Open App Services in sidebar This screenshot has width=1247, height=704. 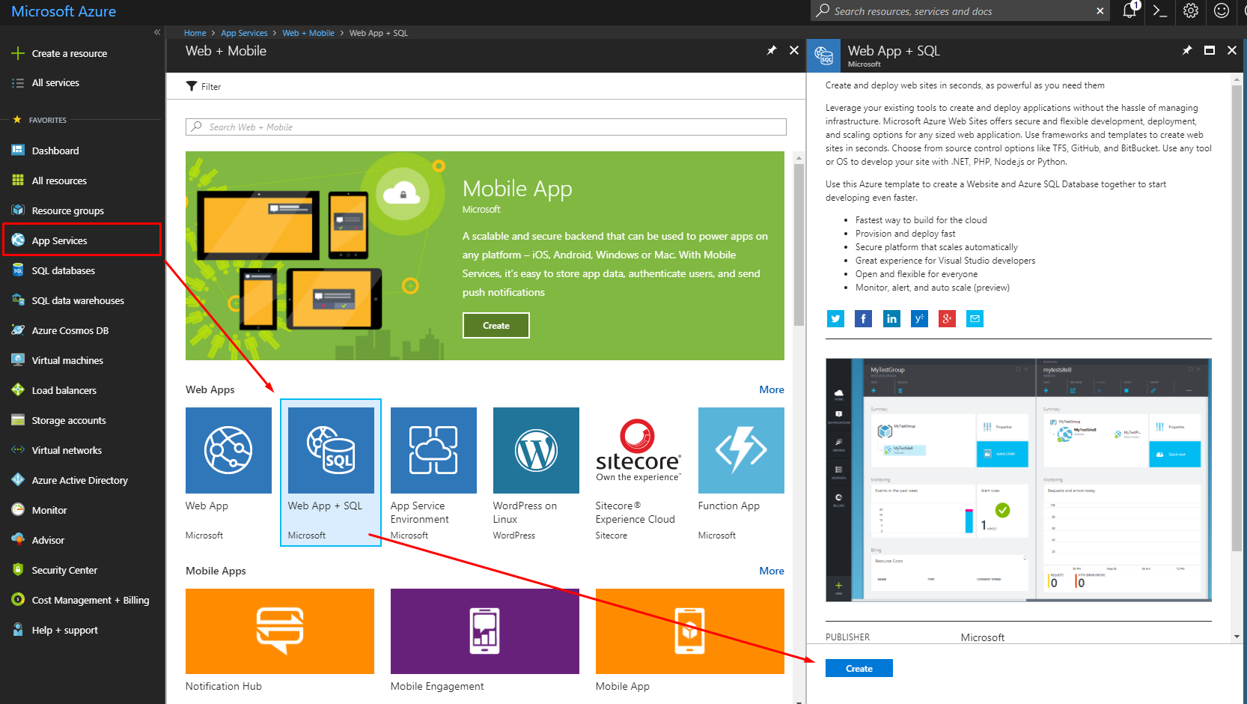coord(82,240)
